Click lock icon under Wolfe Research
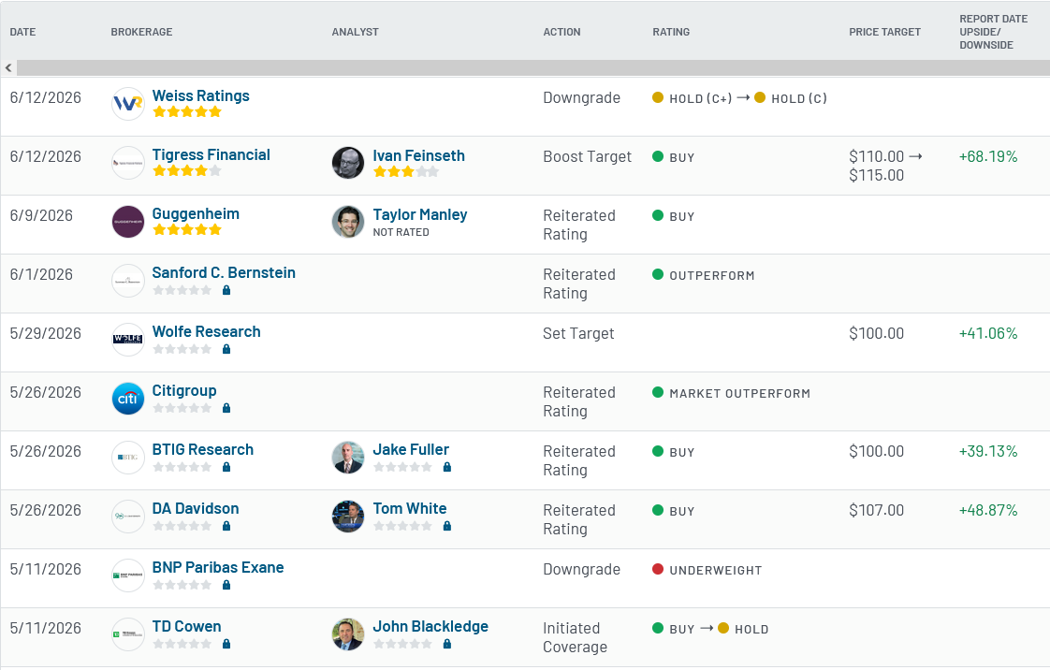The height and width of the screenshot is (670, 1050). pyautogui.click(x=226, y=349)
